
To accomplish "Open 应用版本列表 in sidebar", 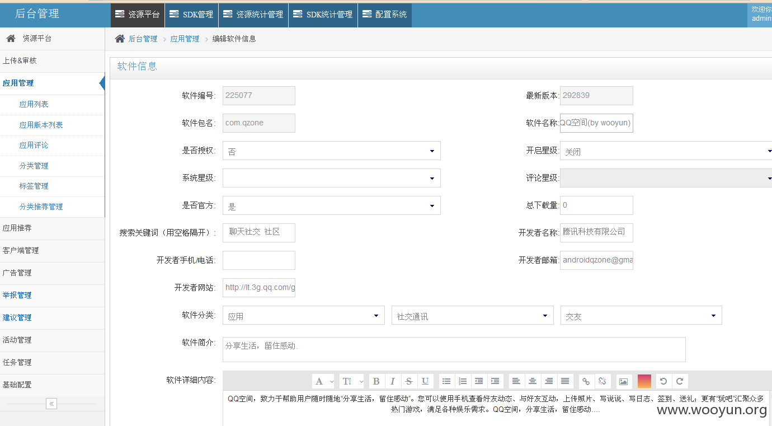I will coord(41,125).
